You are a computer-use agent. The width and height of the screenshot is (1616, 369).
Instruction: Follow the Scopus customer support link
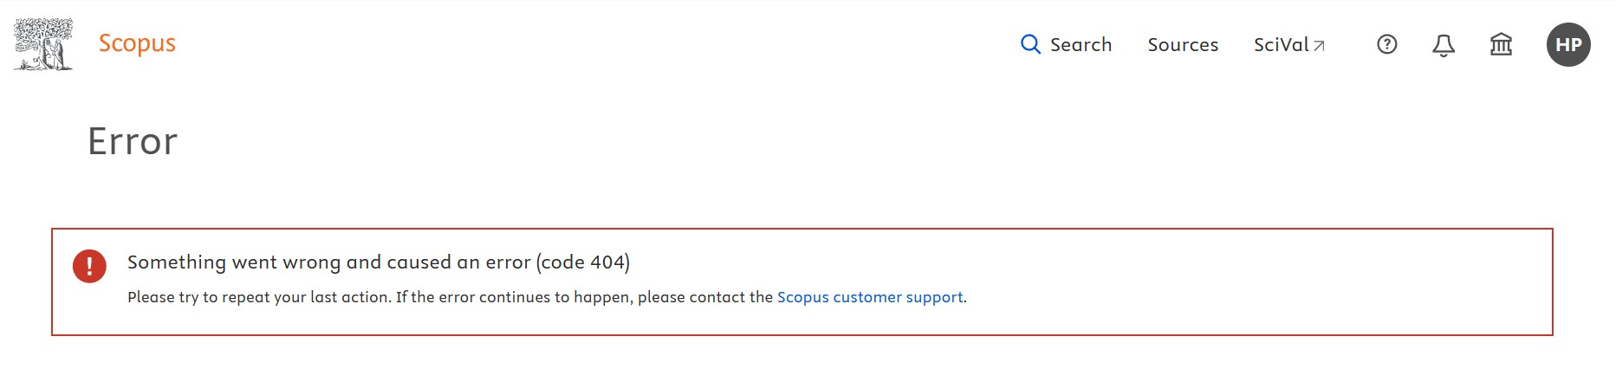[x=870, y=297]
